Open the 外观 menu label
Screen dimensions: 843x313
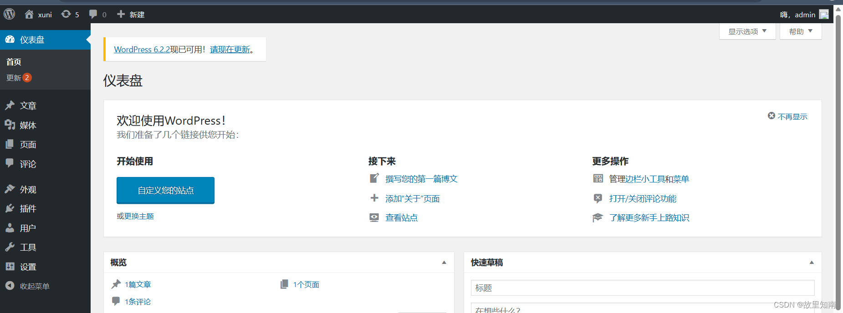click(28, 189)
